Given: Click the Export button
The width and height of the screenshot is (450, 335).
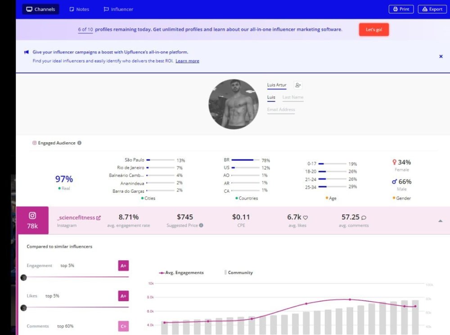Looking at the screenshot, I should click(432, 9).
